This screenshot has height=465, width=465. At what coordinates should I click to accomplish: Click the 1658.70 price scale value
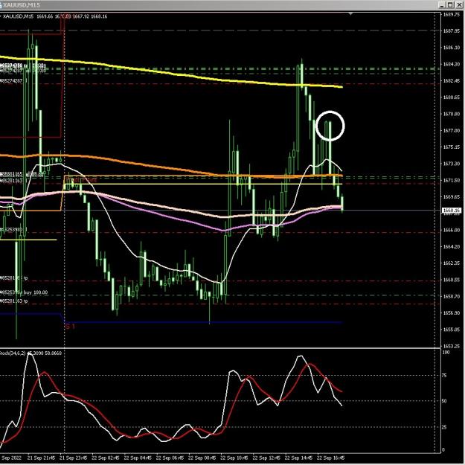click(452, 296)
